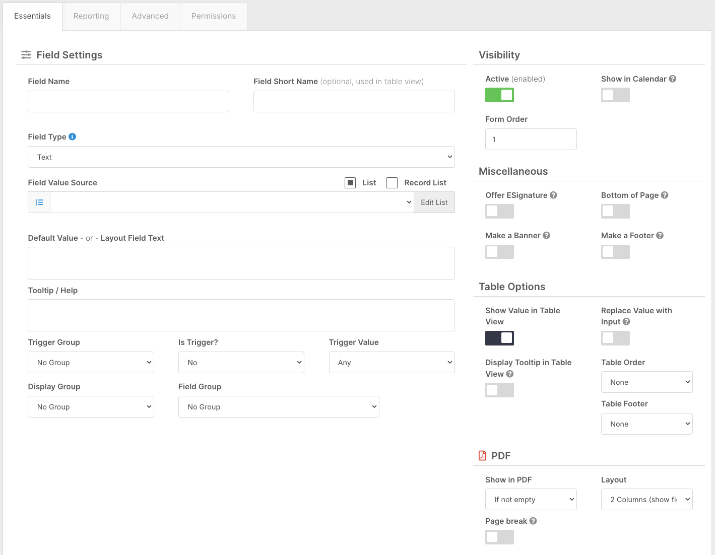Turn on Offer ESignature switch
Viewport: 715px width, 555px height.
pos(499,211)
